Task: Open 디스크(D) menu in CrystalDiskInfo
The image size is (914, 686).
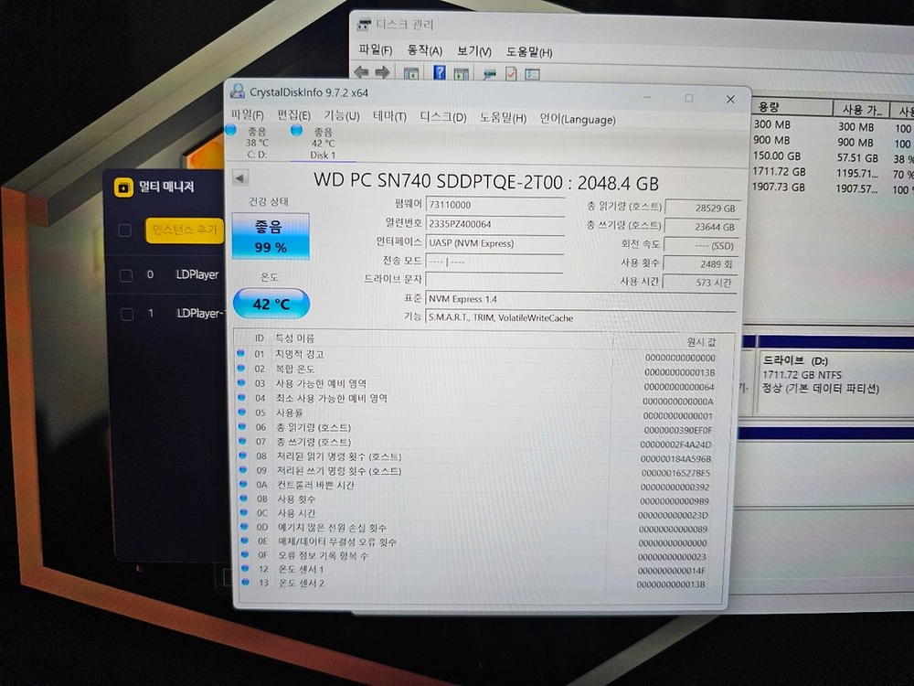Action: [x=443, y=117]
